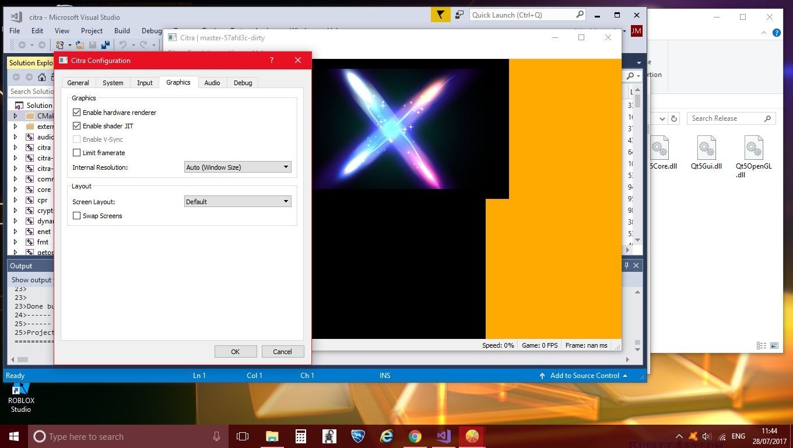Click the question mark help button in Citra Configuration
The height and width of the screenshot is (448, 793).
tap(272, 60)
